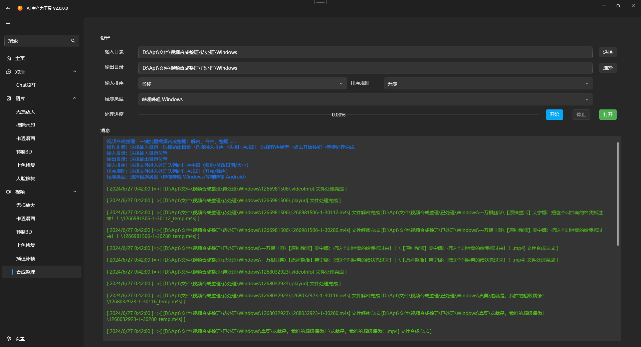The width and height of the screenshot is (641, 347).
Task: Click the log entry for 1266981506-1-30112.m4s
Action: tap(355, 216)
